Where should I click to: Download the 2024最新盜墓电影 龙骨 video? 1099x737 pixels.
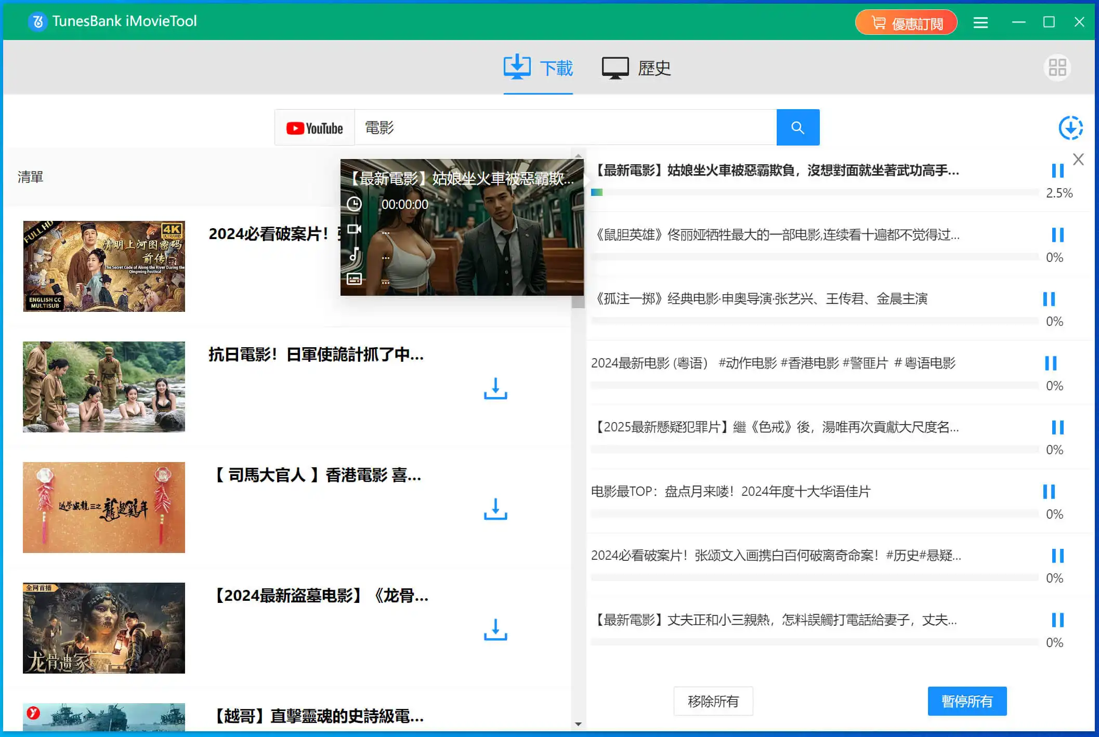[x=495, y=629]
